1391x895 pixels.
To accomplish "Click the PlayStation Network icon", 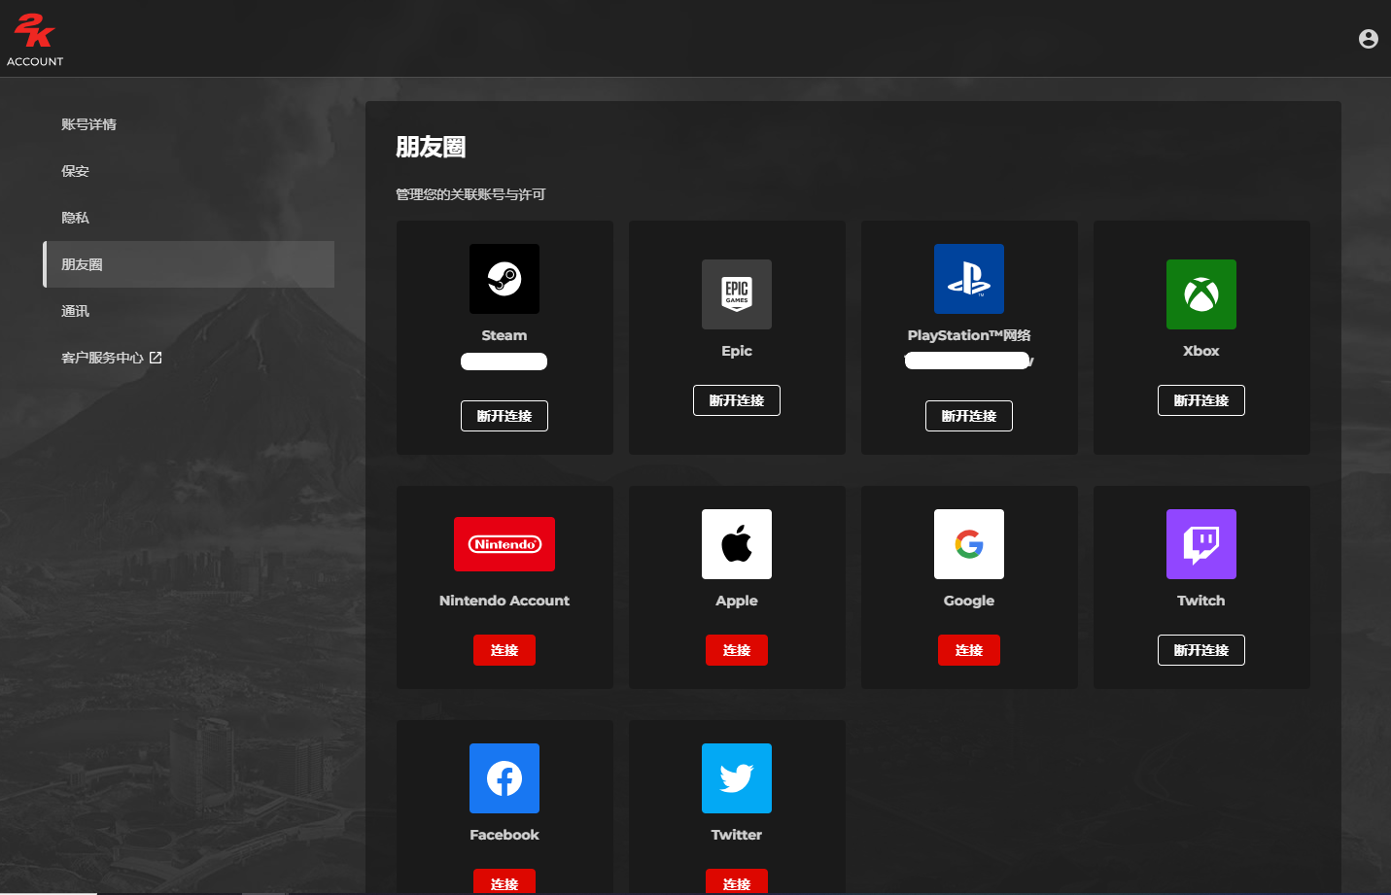I will pos(969,279).
